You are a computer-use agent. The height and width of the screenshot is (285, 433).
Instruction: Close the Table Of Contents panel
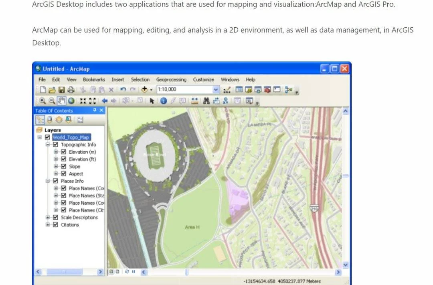click(x=101, y=110)
